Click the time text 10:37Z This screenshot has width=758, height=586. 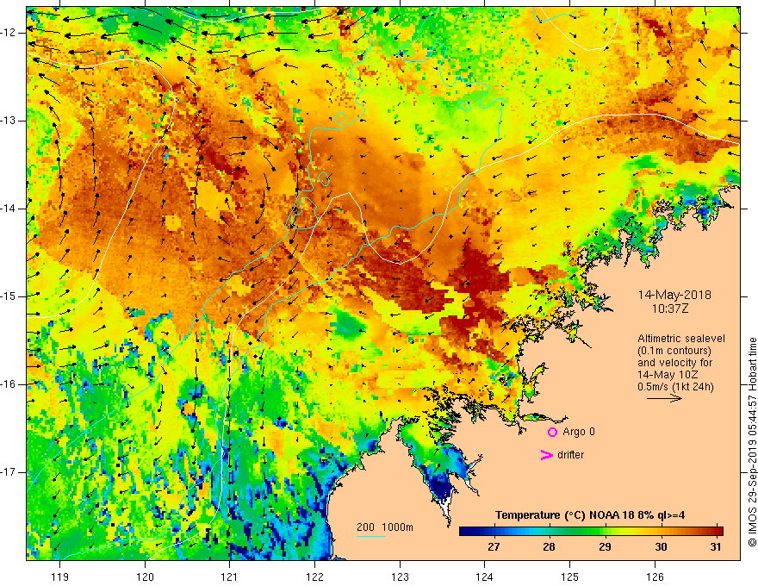pyautogui.click(x=669, y=309)
